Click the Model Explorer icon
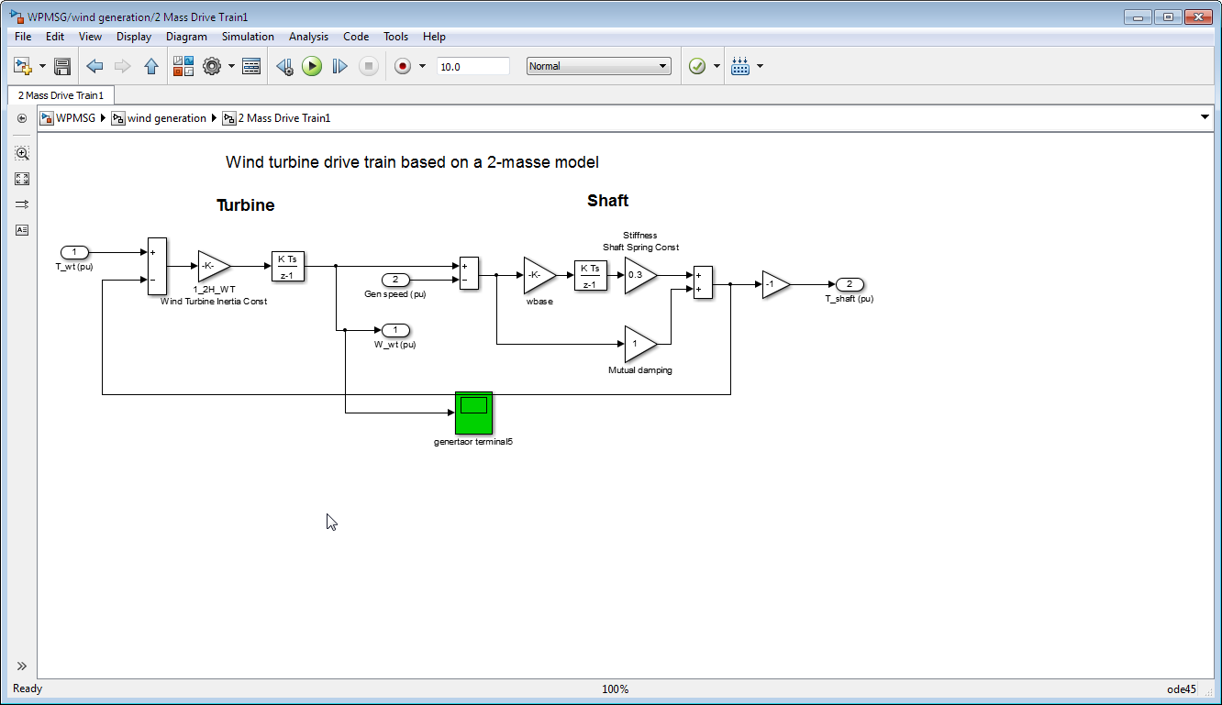The image size is (1222, 705). 251,66
